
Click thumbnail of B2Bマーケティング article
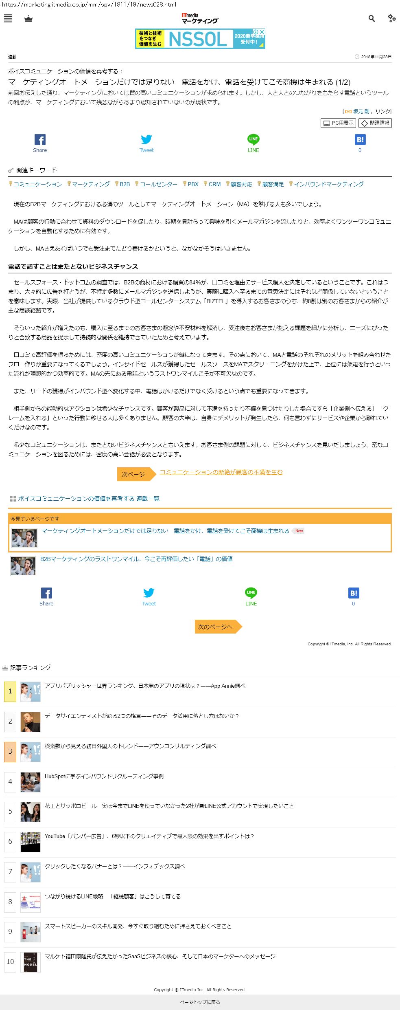(x=23, y=566)
